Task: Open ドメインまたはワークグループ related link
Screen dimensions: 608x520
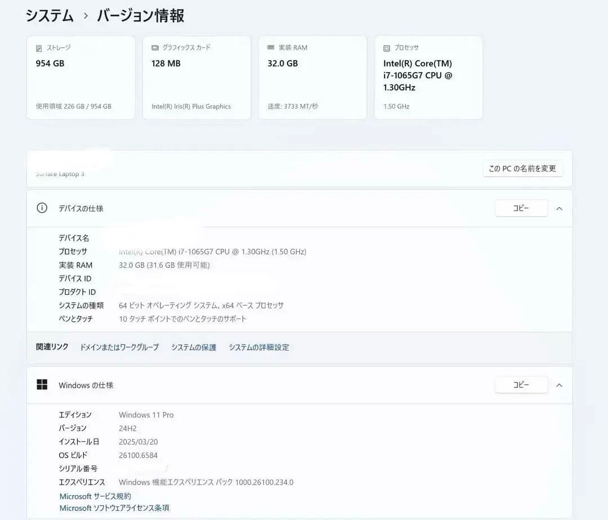Action: point(119,347)
